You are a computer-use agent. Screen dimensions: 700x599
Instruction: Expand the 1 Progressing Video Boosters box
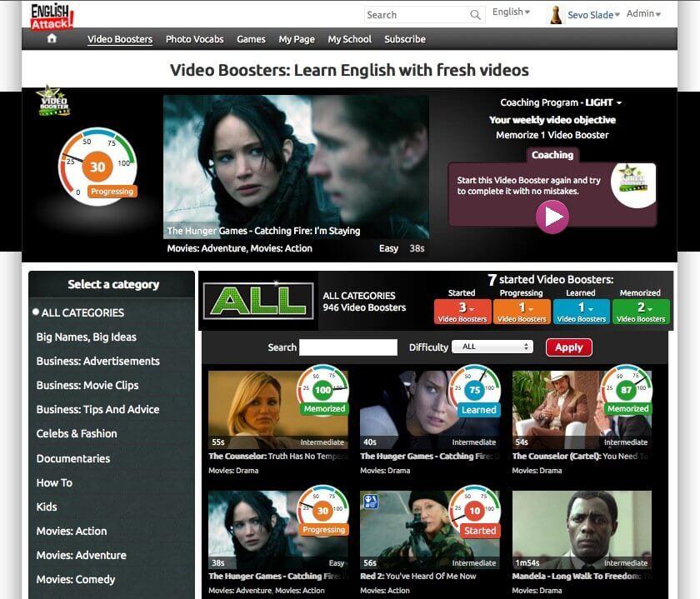click(x=522, y=311)
